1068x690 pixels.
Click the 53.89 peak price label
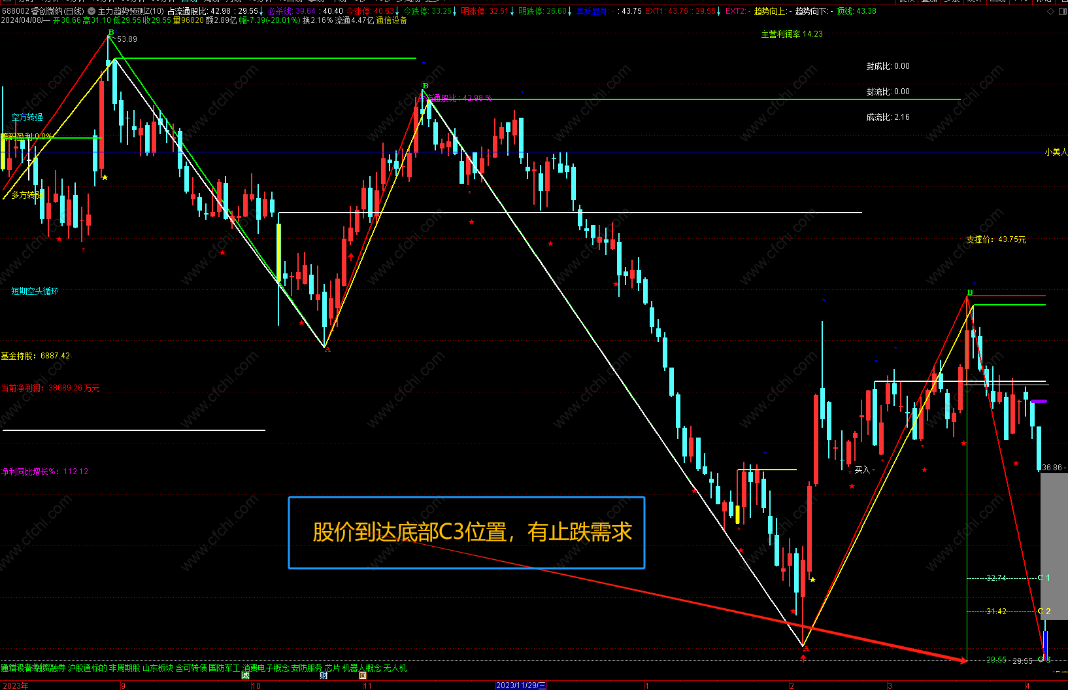[127, 39]
